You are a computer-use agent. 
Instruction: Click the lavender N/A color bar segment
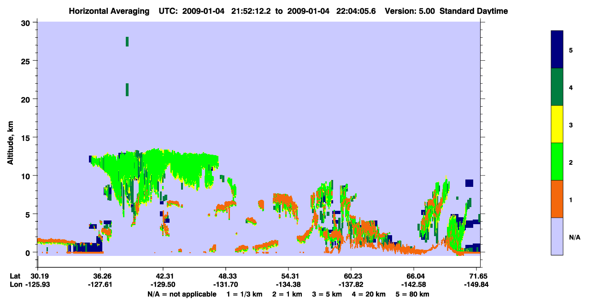[x=557, y=236]
